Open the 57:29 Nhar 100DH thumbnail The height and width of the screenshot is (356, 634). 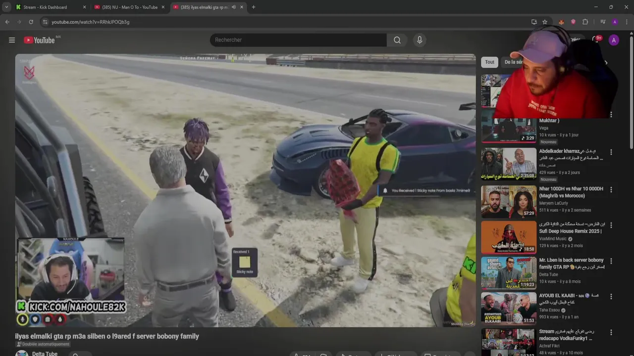509,202
